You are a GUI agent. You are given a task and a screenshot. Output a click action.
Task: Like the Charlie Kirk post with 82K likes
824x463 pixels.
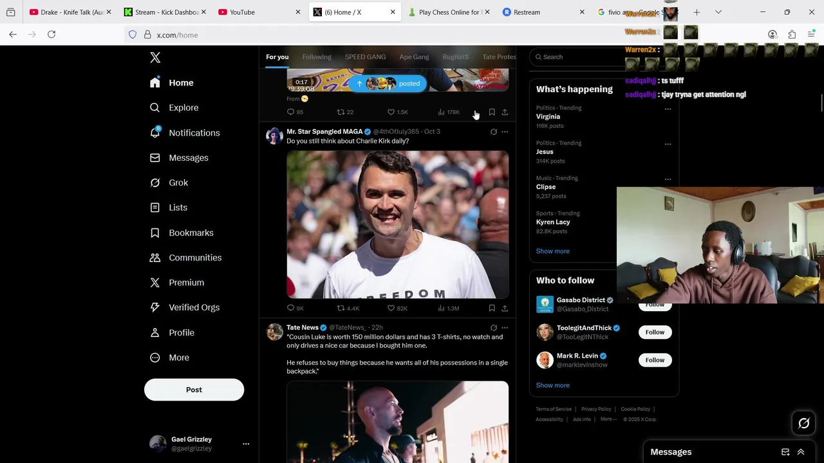coord(391,309)
